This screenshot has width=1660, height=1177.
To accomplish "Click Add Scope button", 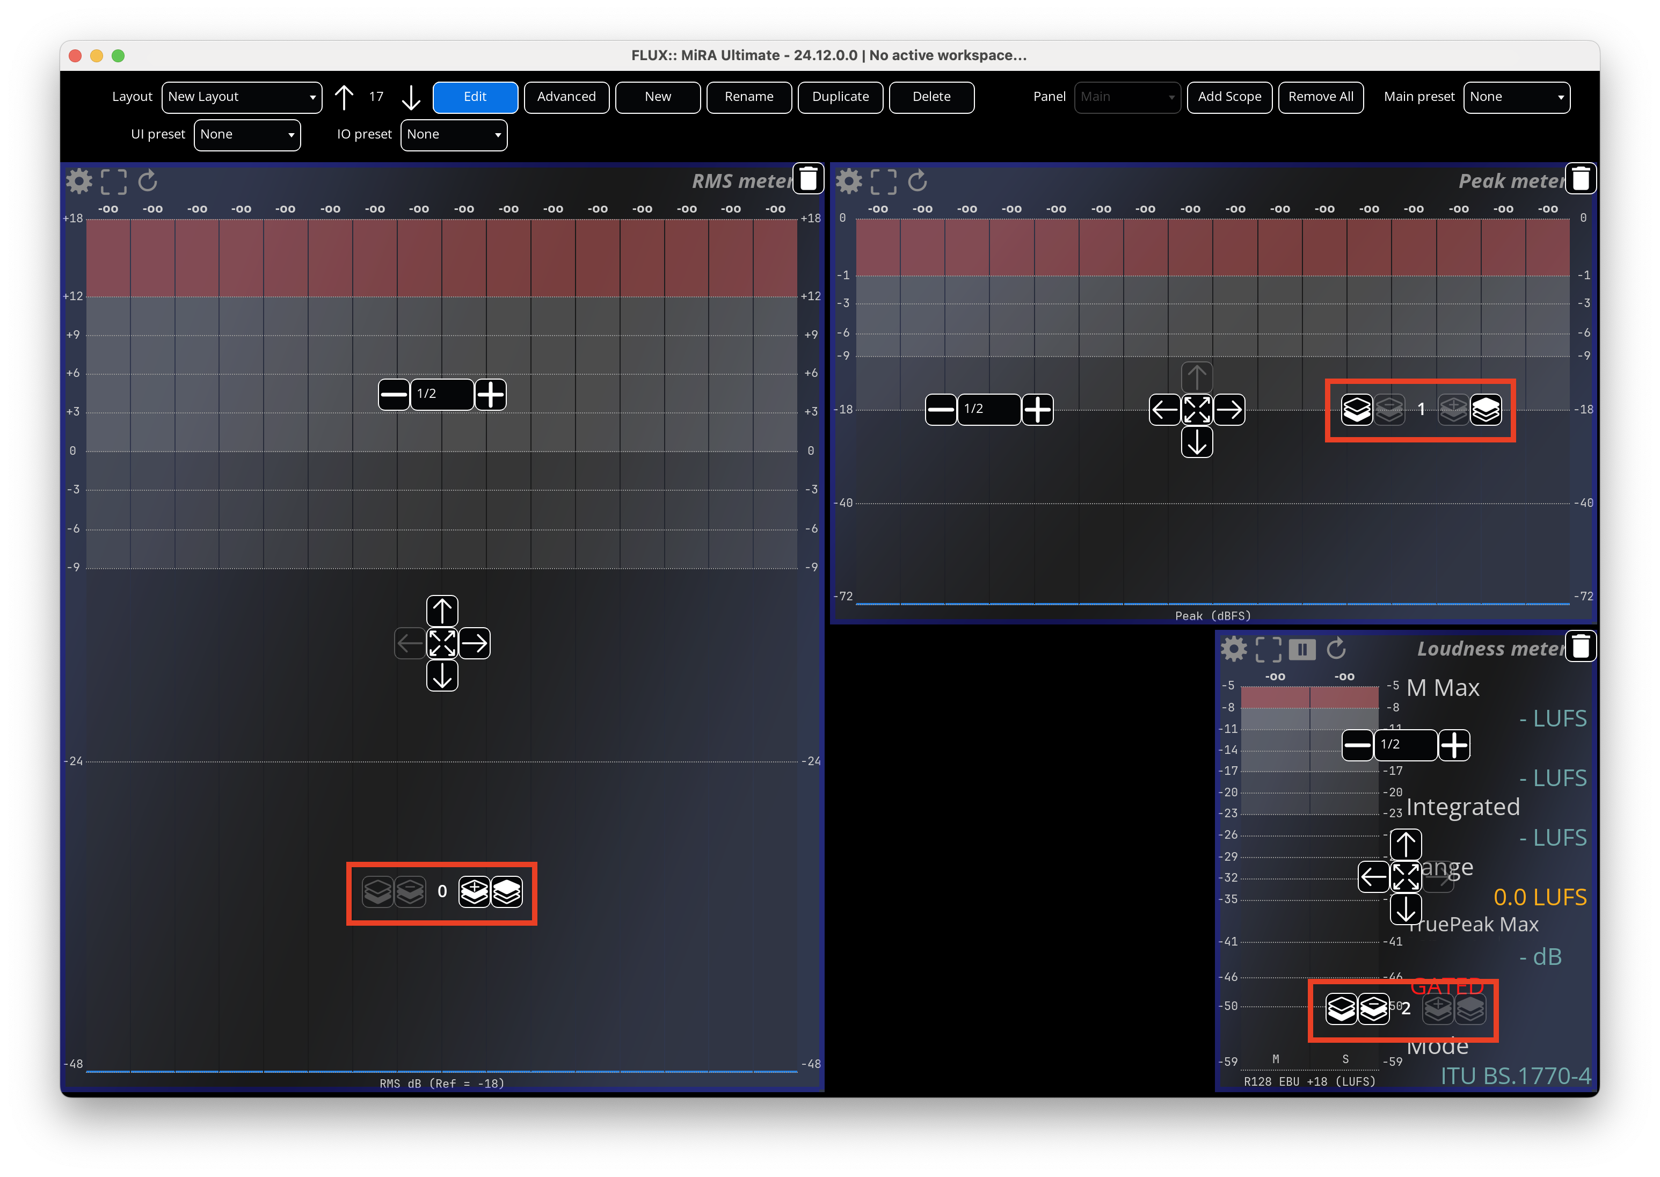I will 1229,97.
